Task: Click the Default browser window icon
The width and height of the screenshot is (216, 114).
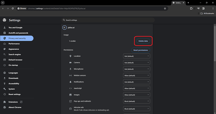Action: (x=5, y=60)
